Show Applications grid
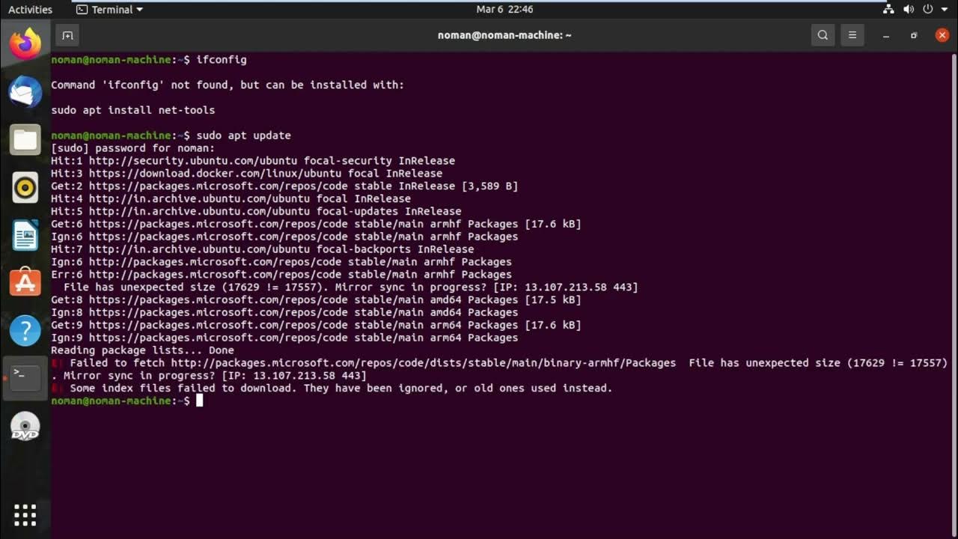 coord(25,514)
